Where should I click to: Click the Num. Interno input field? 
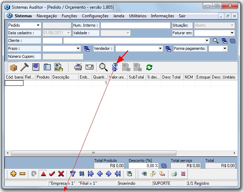pos(135,25)
